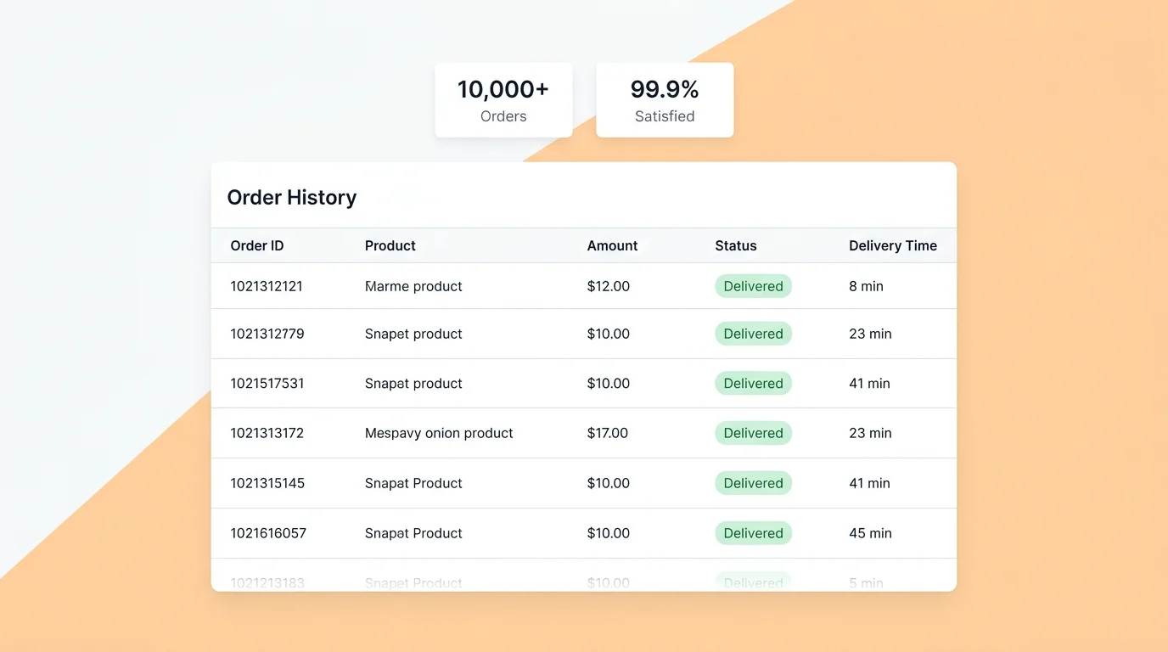Screen dimensions: 1168x652
Task: Select the Delivery Time column header
Action: 893,245
